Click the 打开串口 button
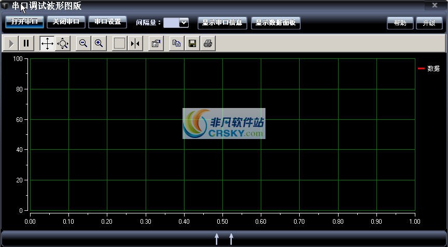 [x=24, y=22]
